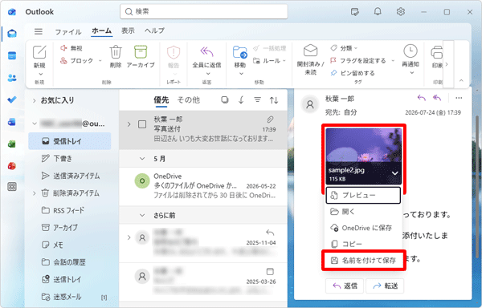Click the 移動 move folder icon
Viewport: 482px width, 308px height.
click(239, 52)
